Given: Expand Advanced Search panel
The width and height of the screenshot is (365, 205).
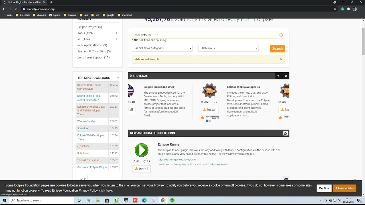Looking at the screenshot, I should point(208,59).
